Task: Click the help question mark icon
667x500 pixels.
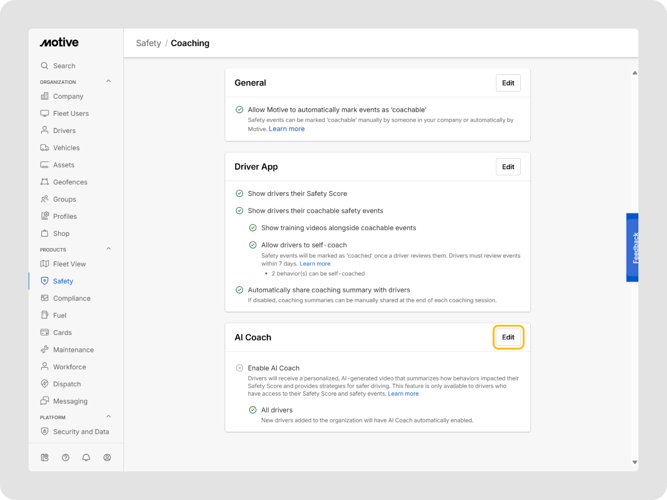Action: (65, 457)
